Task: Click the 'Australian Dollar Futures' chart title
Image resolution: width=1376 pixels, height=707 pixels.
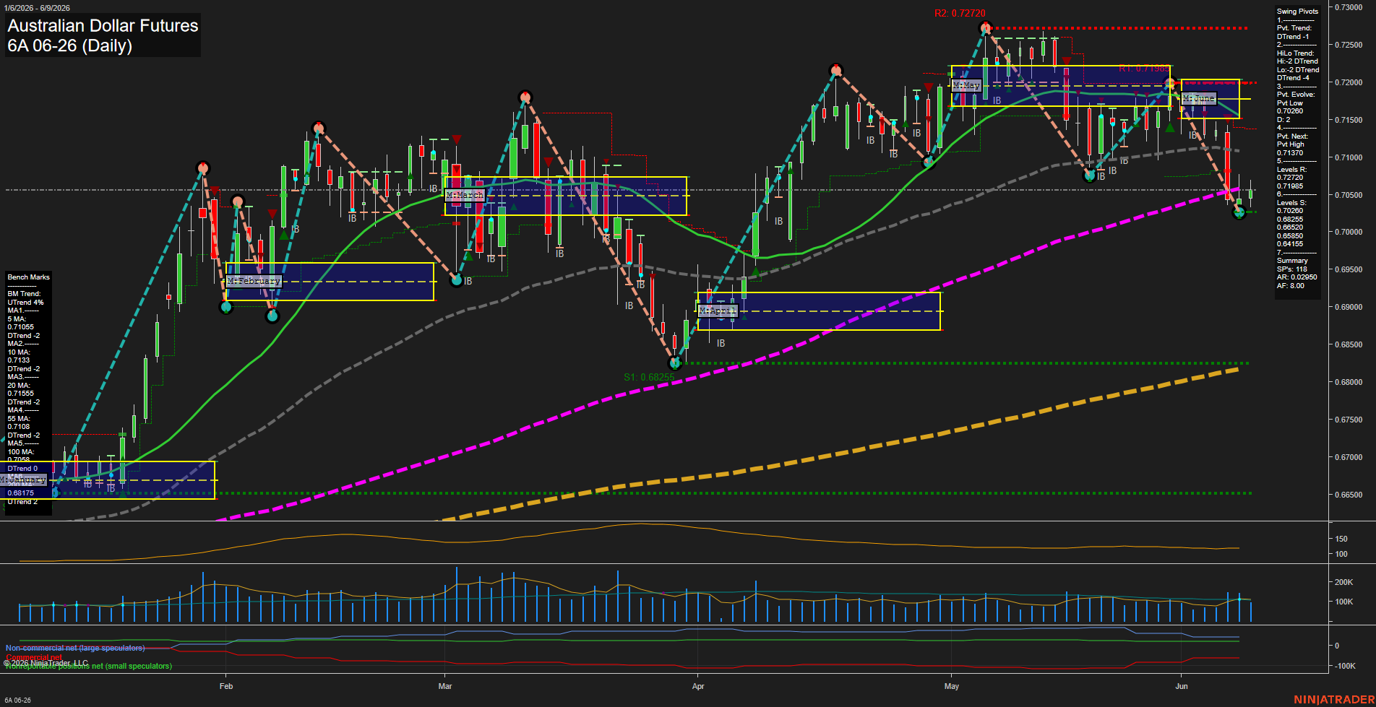Action: pyautogui.click(x=103, y=26)
